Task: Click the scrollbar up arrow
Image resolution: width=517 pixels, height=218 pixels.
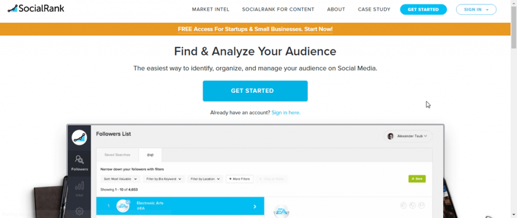Action: coord(514,3)
